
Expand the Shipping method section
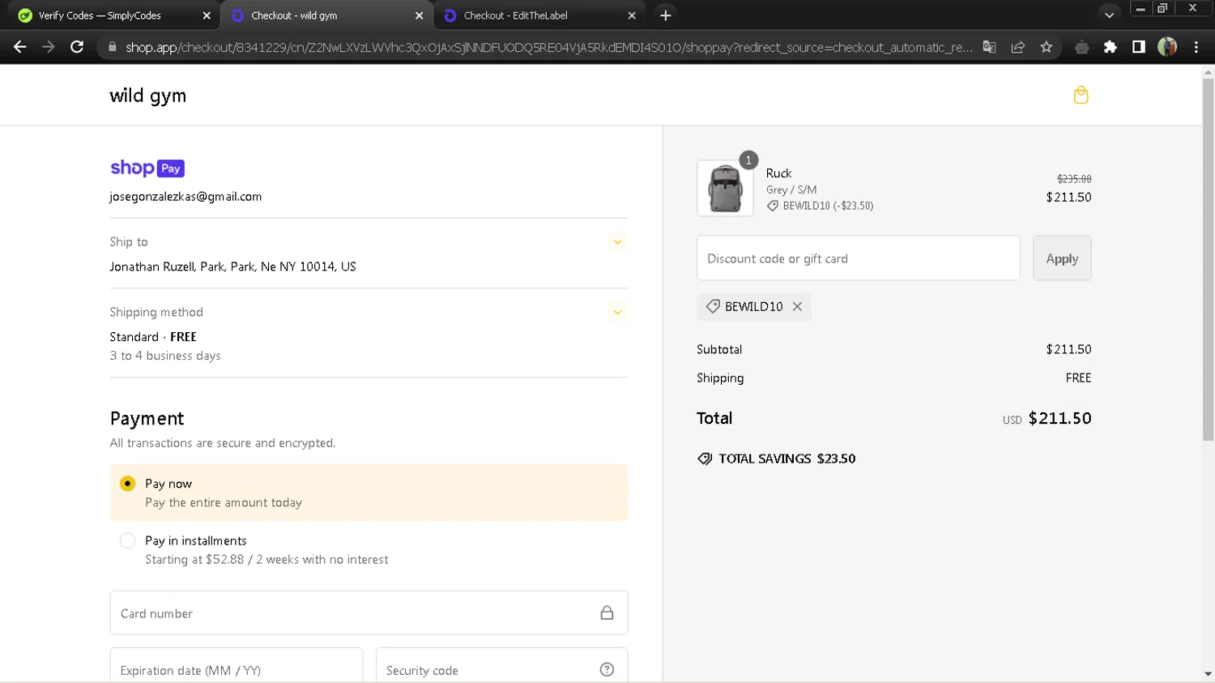[x=617, y=313]
